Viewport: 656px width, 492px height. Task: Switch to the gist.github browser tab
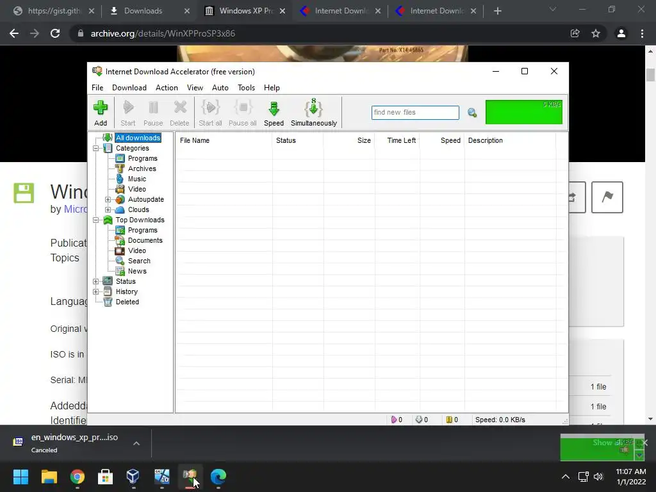(54, 11)
